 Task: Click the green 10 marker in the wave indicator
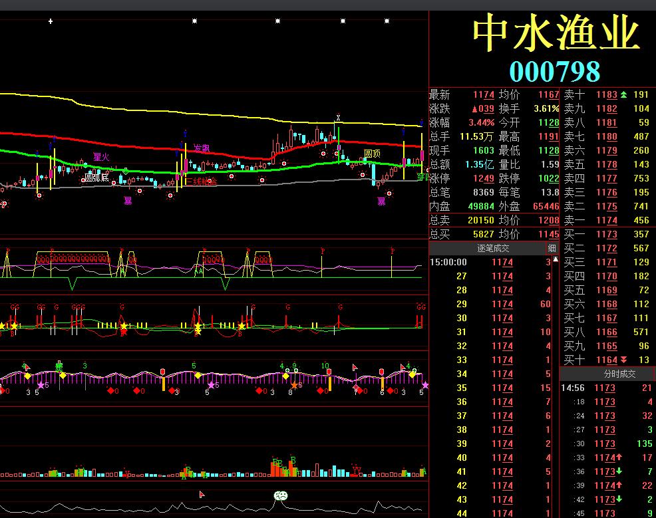tap(325, 366)
